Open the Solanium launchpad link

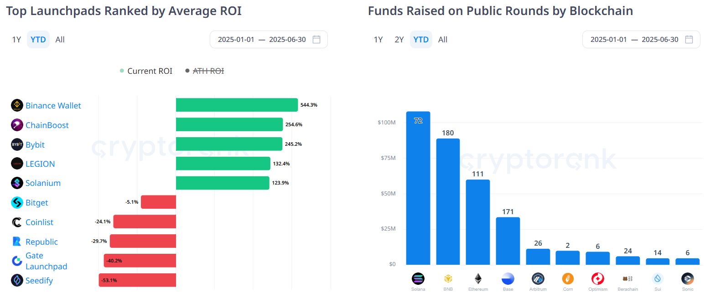point(43,183)
